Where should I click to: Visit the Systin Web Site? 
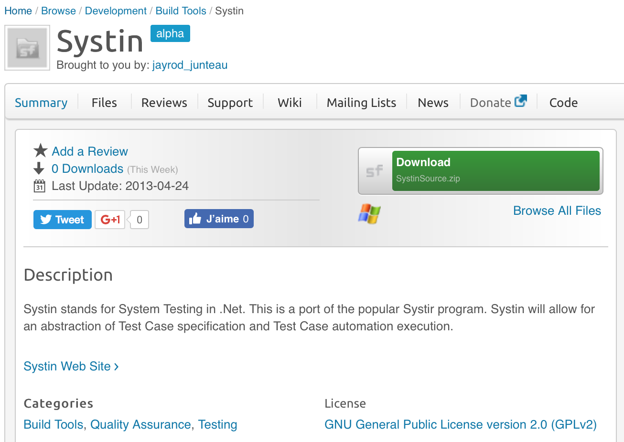(67, 366)
